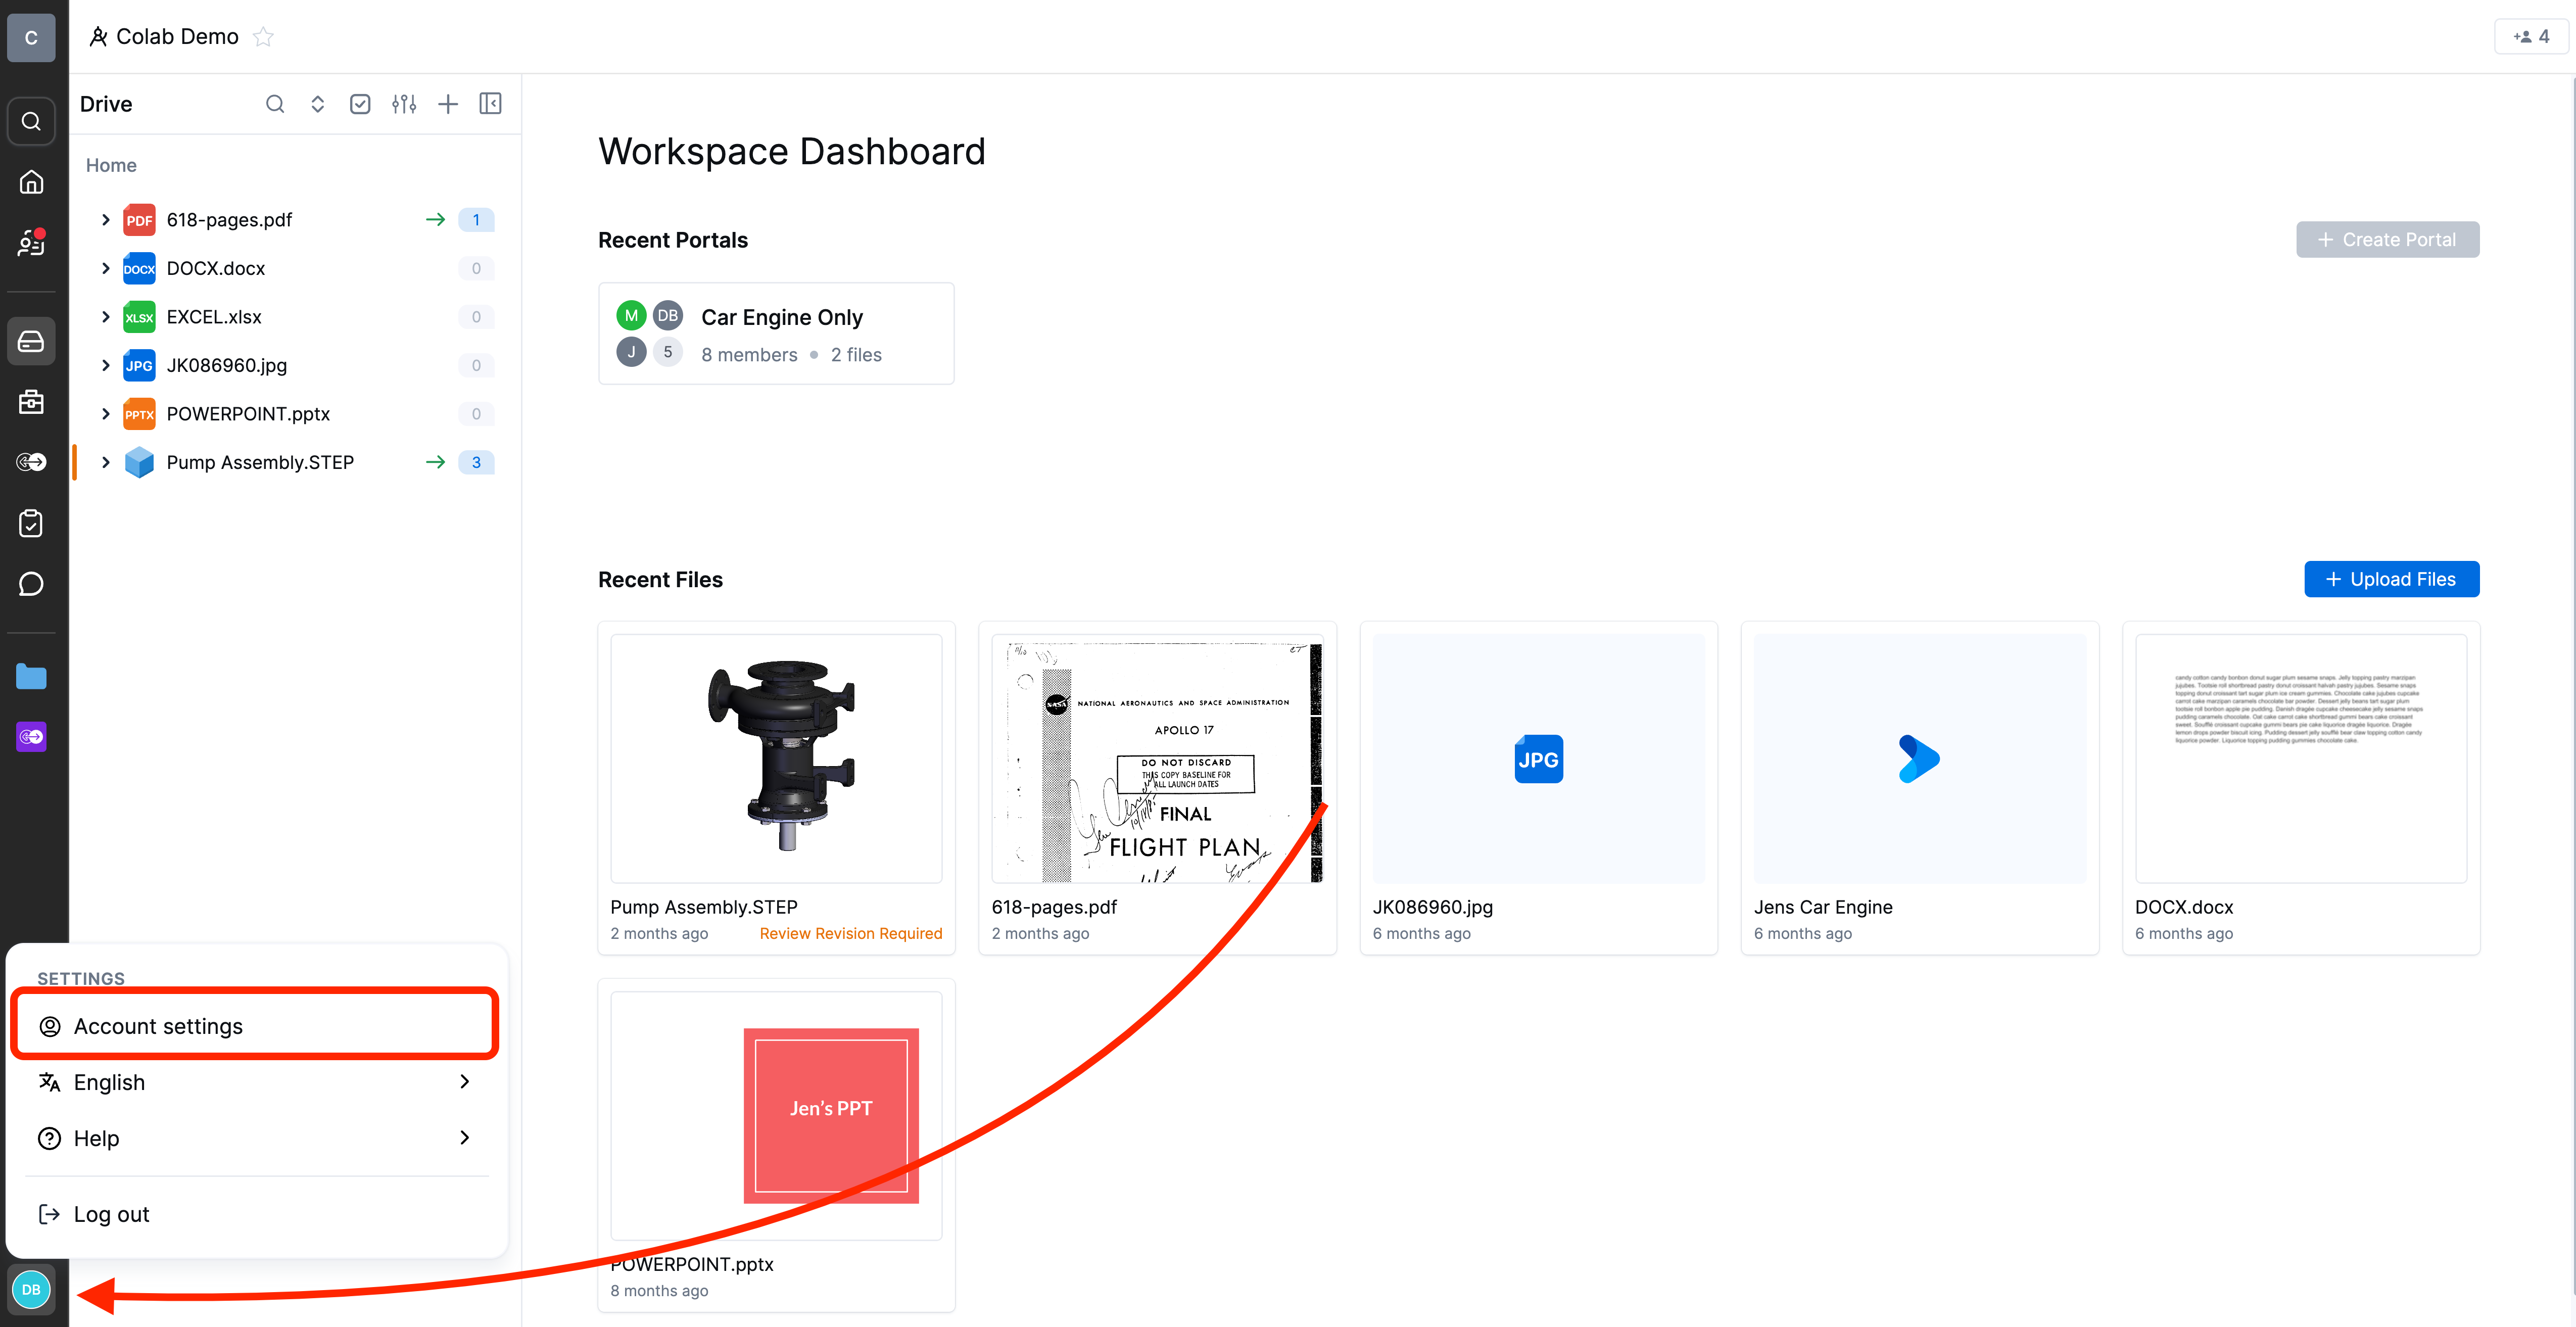Open the Car Engine Only portal card

(x=776, y=334)
